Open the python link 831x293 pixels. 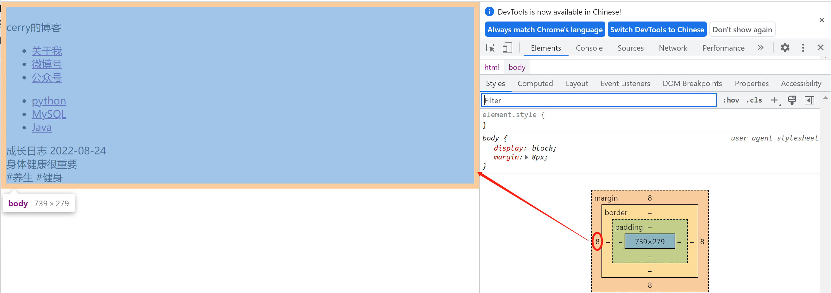tap(49, 101)
